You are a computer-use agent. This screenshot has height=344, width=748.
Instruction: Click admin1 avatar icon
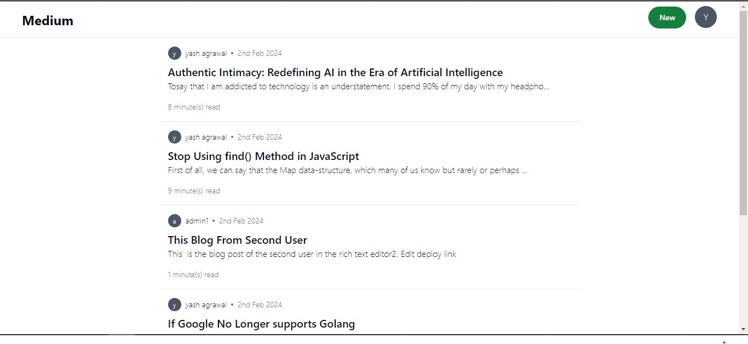click(x=174, y=221)
